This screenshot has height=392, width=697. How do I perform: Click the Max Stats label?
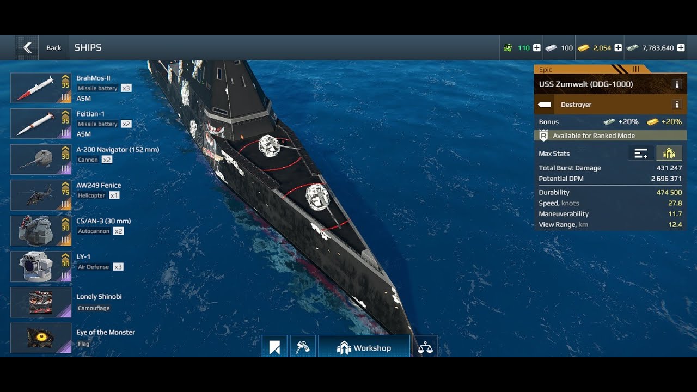point(554,154)
